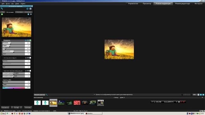The image size is (205, 115).
Task: Open the Правка menu
Action: tap(8, 4)
